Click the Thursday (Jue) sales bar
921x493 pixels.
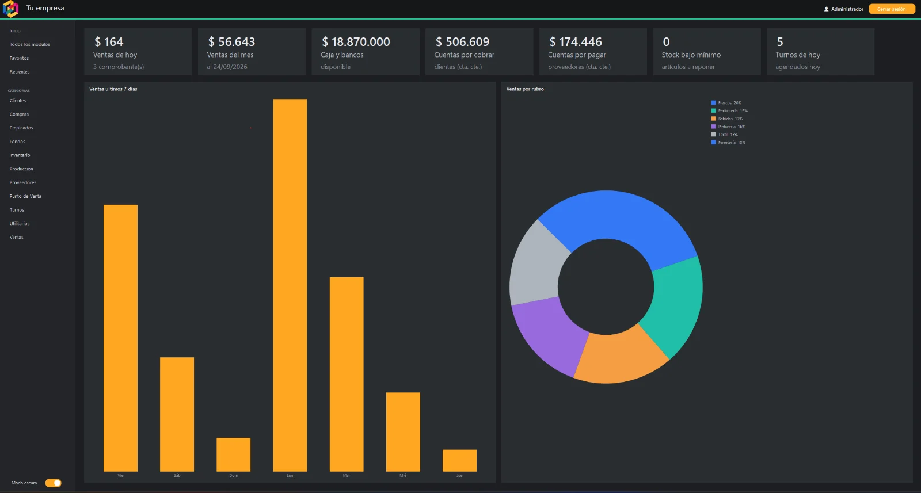coord(459,460)
